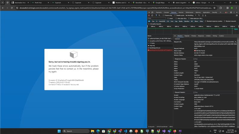Click the browser address bar URL
Image resolution: width=239 pixels, height=134 pixels.
point(116,8)
